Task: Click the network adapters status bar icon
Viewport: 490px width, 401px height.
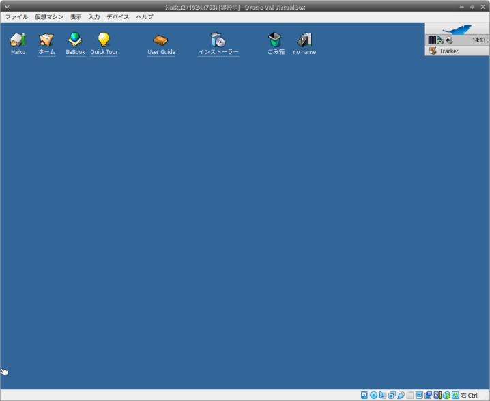Action: coord(392,395)
